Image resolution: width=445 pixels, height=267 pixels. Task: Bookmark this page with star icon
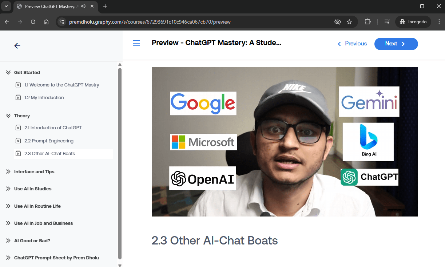(x=349, y=22)
